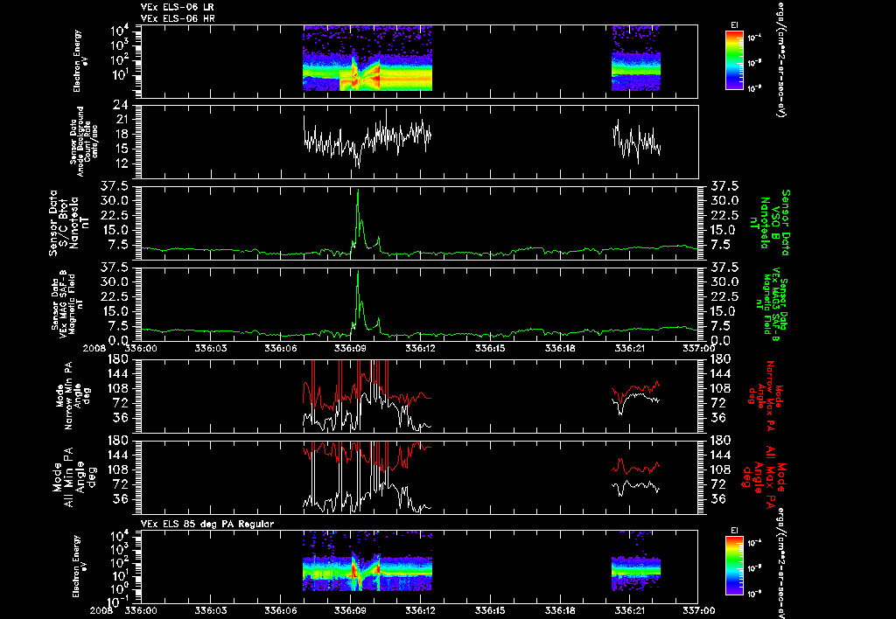Click the "12" tick on the count rate axis
The width and height of the screenshot is (896, 619).
[122, 163]
